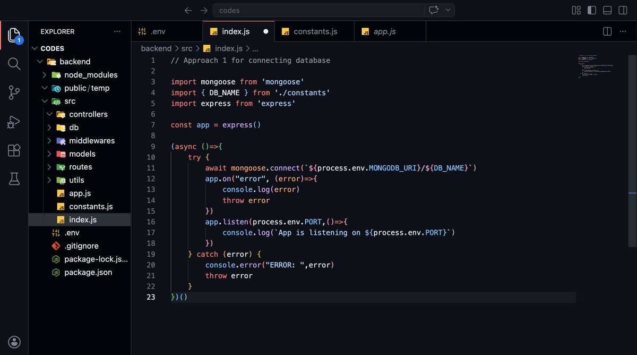Switch to the constants.js editor tab
Image resolution: width=637 pixels, height=355 pixels.
(x=315, y=31)
